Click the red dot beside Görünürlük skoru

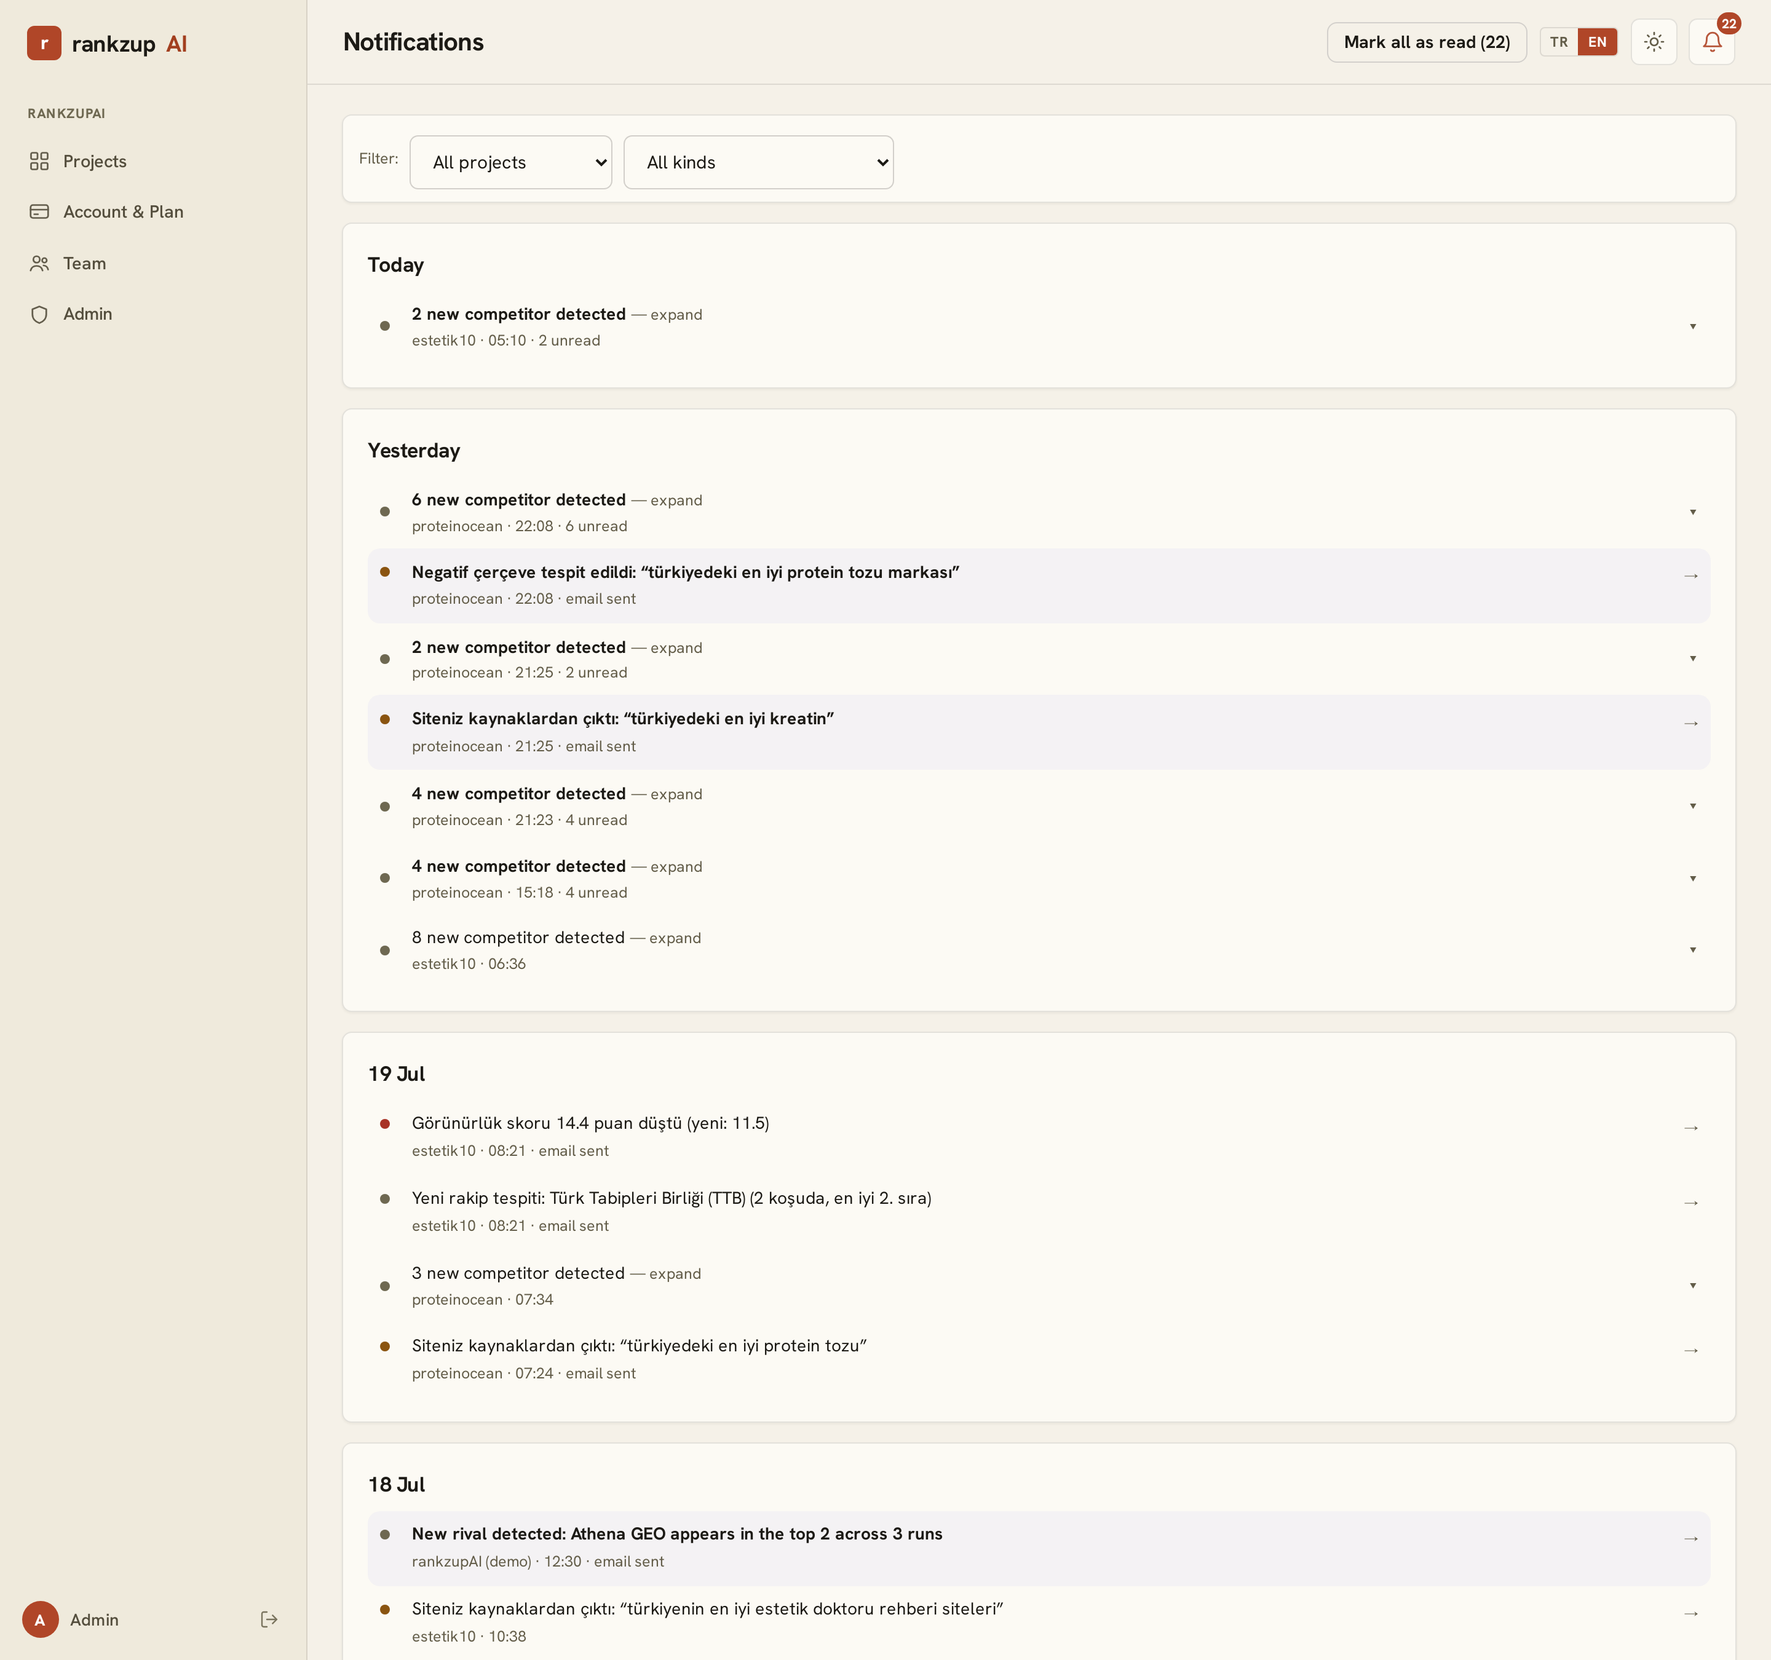click(x=385, y=1124)
